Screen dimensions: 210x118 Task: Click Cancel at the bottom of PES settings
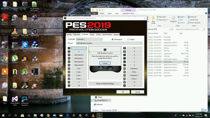(x=137, y=92)
